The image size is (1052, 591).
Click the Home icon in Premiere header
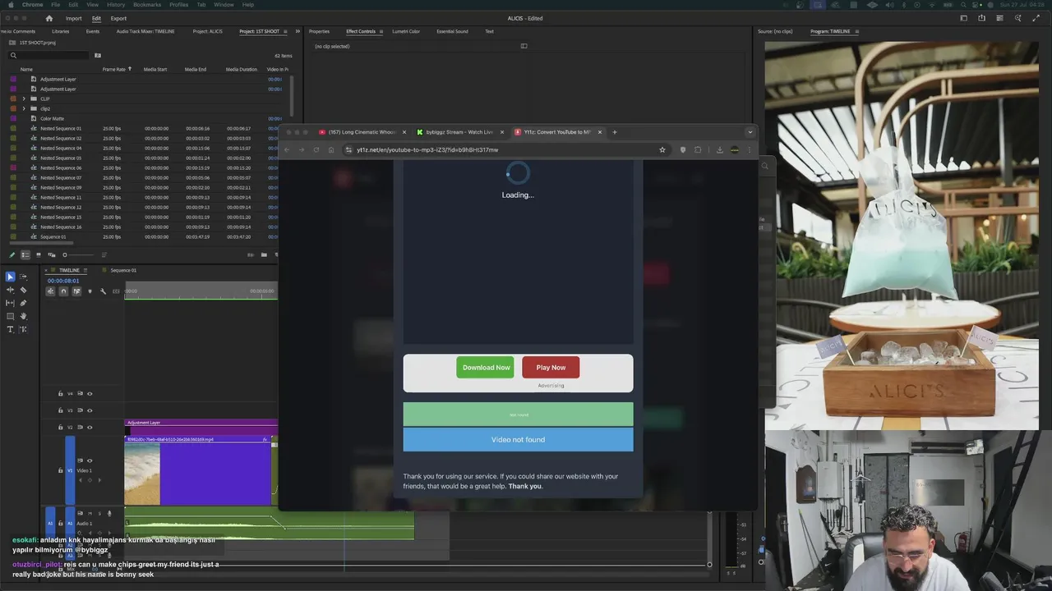48,18
